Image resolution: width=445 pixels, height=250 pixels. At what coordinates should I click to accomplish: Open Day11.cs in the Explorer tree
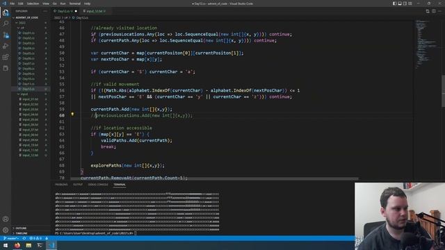[29, 84]
